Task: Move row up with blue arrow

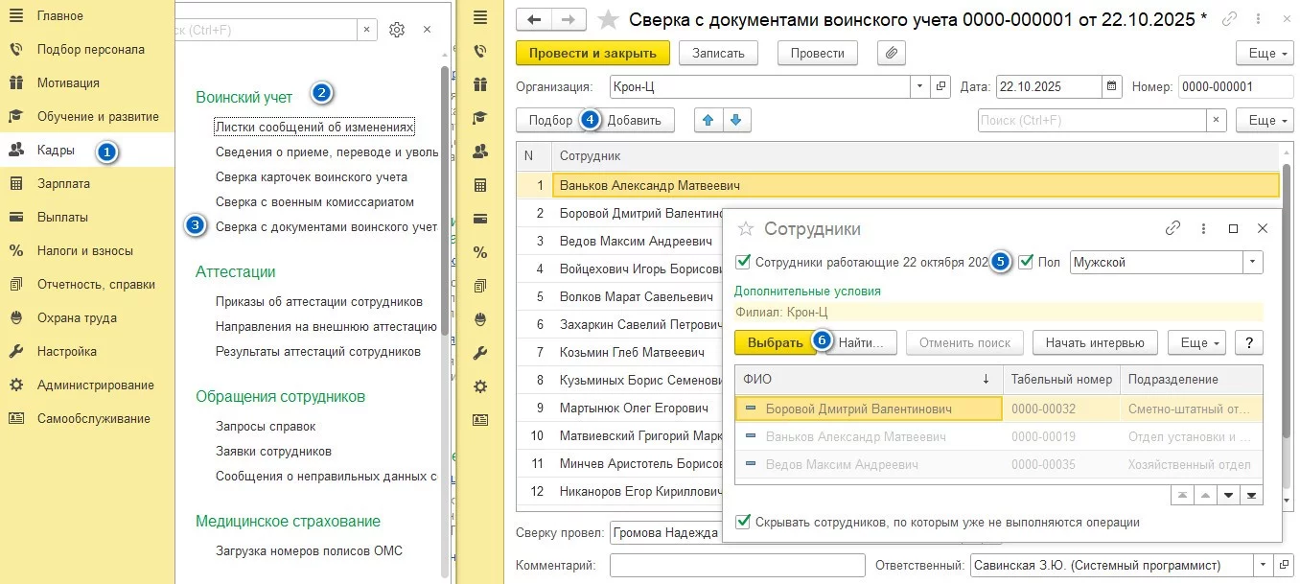Action: click(708, 120)
